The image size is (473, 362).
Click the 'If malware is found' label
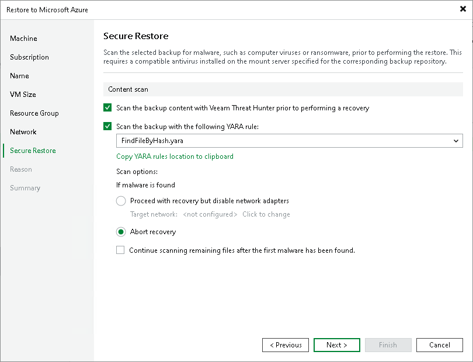tap(146, 185)
